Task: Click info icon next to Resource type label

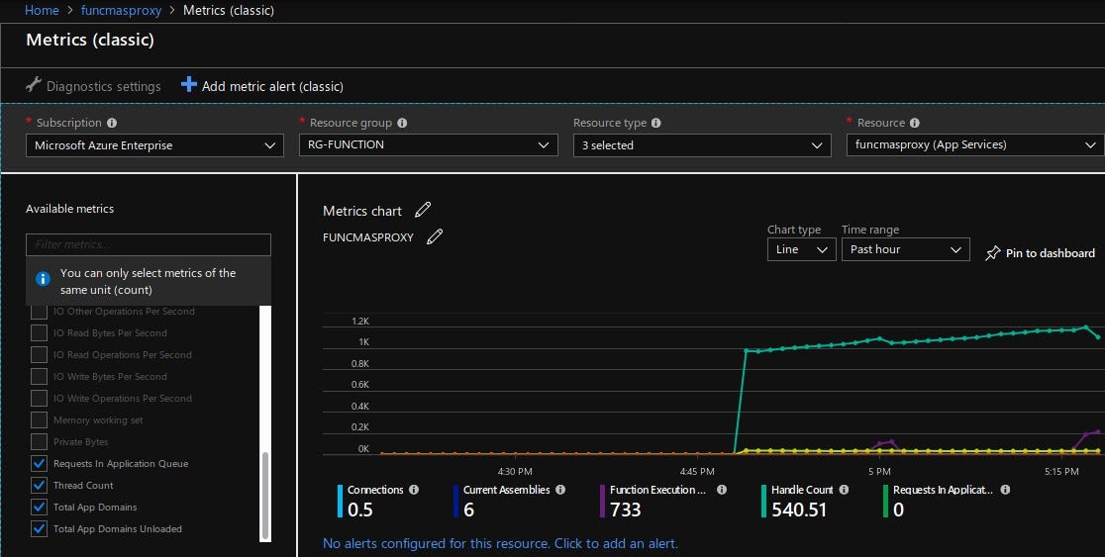Action: [x=656, y=123]
